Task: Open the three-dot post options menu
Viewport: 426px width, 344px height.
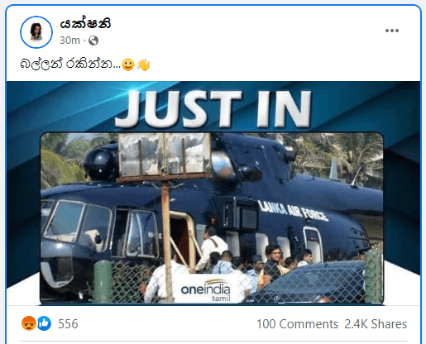Action: click(x=392, y=31)
